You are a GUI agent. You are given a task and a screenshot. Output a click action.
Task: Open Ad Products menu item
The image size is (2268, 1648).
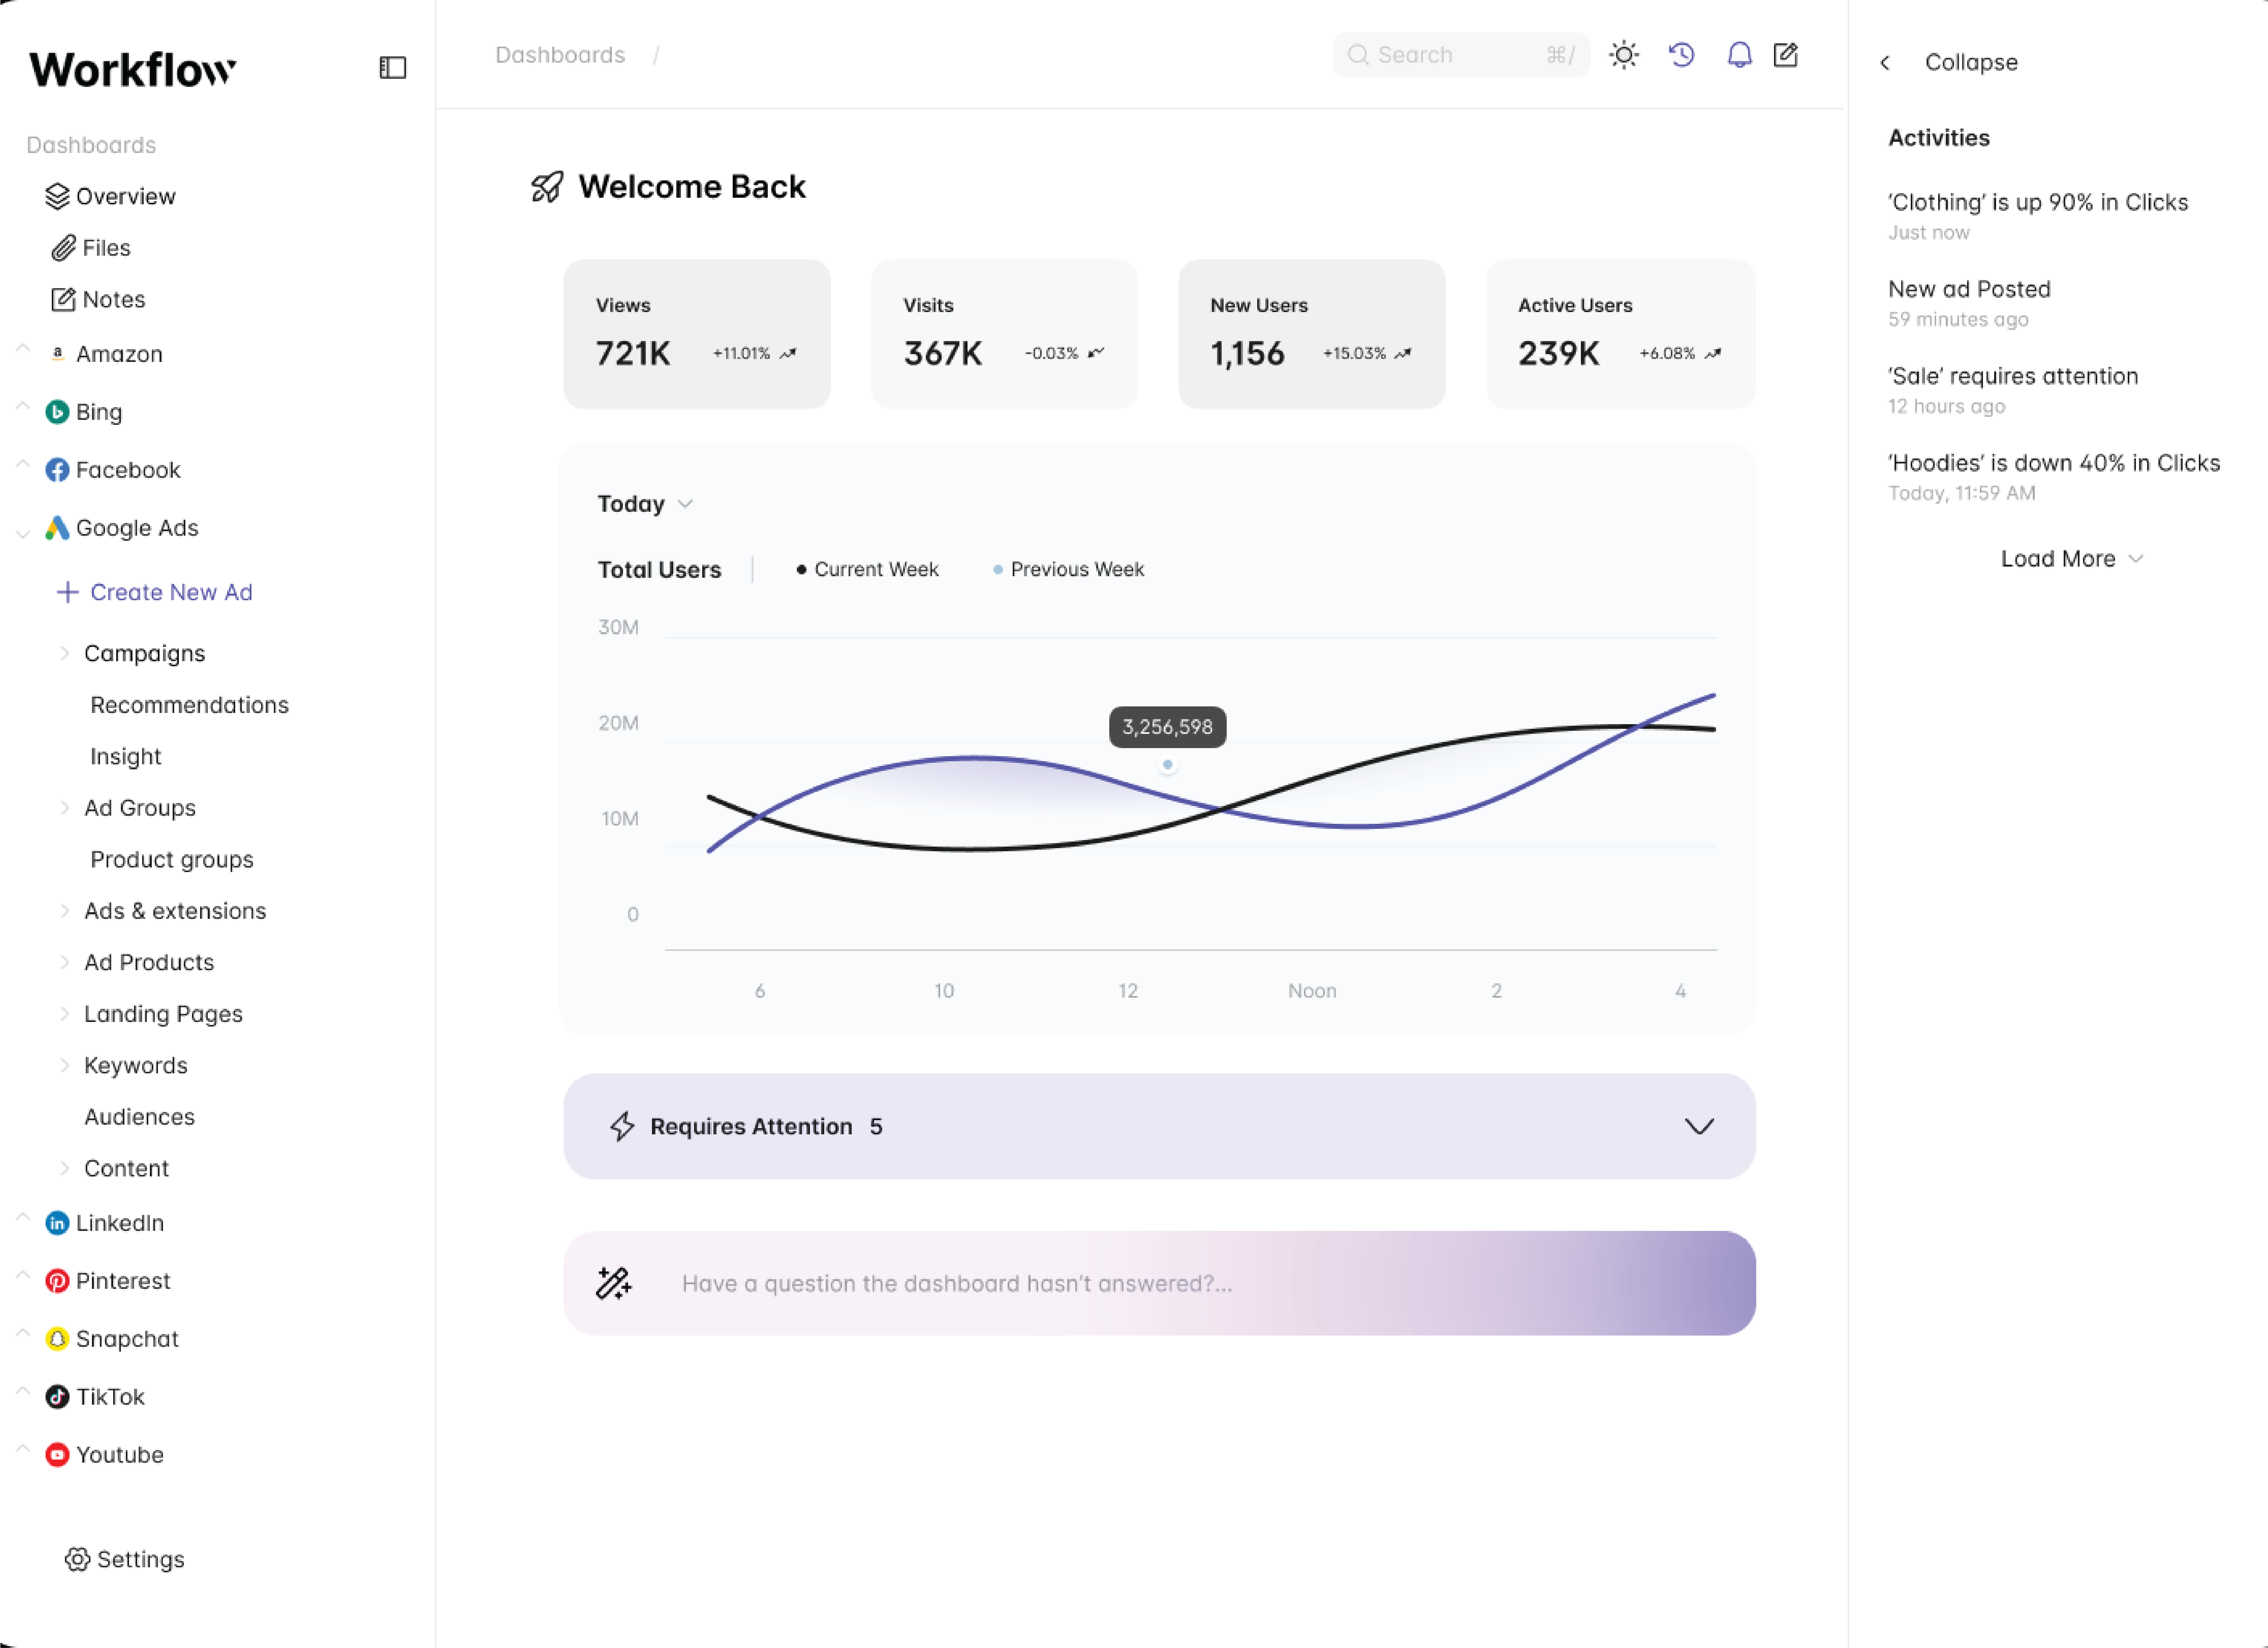(x=149, y=962)
